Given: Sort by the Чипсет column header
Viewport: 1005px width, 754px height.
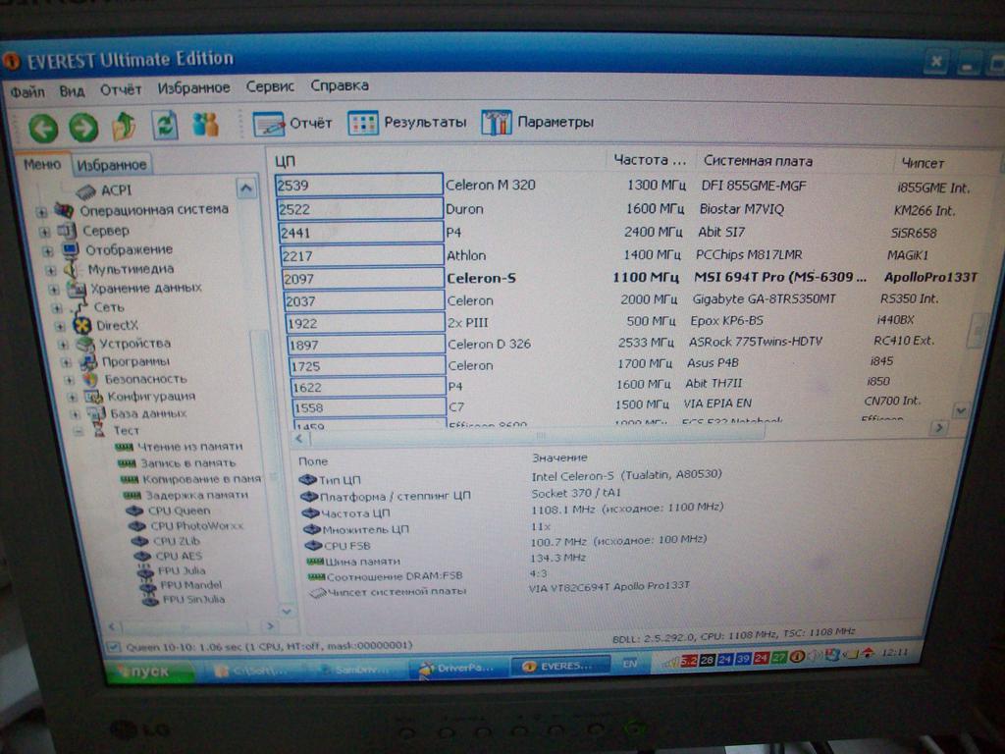Looking at the screenshot, I should (x=923, y=163).
